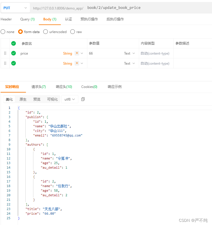The image size is (212, 225).
Task: Click the author name "任我行"
Action: (x=63, y=186)
